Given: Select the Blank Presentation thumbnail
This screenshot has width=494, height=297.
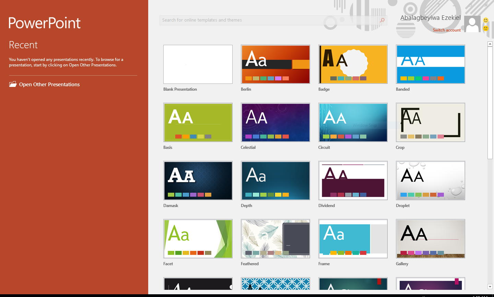Looking at the screenshot, I should (x=198, y=64).
